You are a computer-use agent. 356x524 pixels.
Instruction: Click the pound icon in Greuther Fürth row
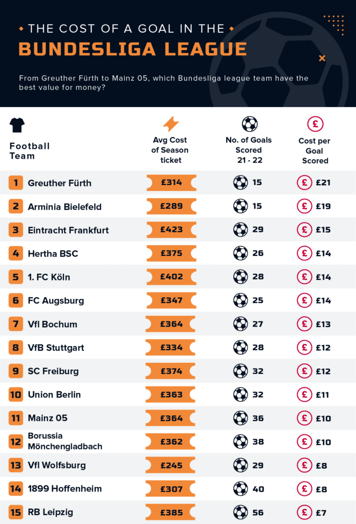pos(304,183)
